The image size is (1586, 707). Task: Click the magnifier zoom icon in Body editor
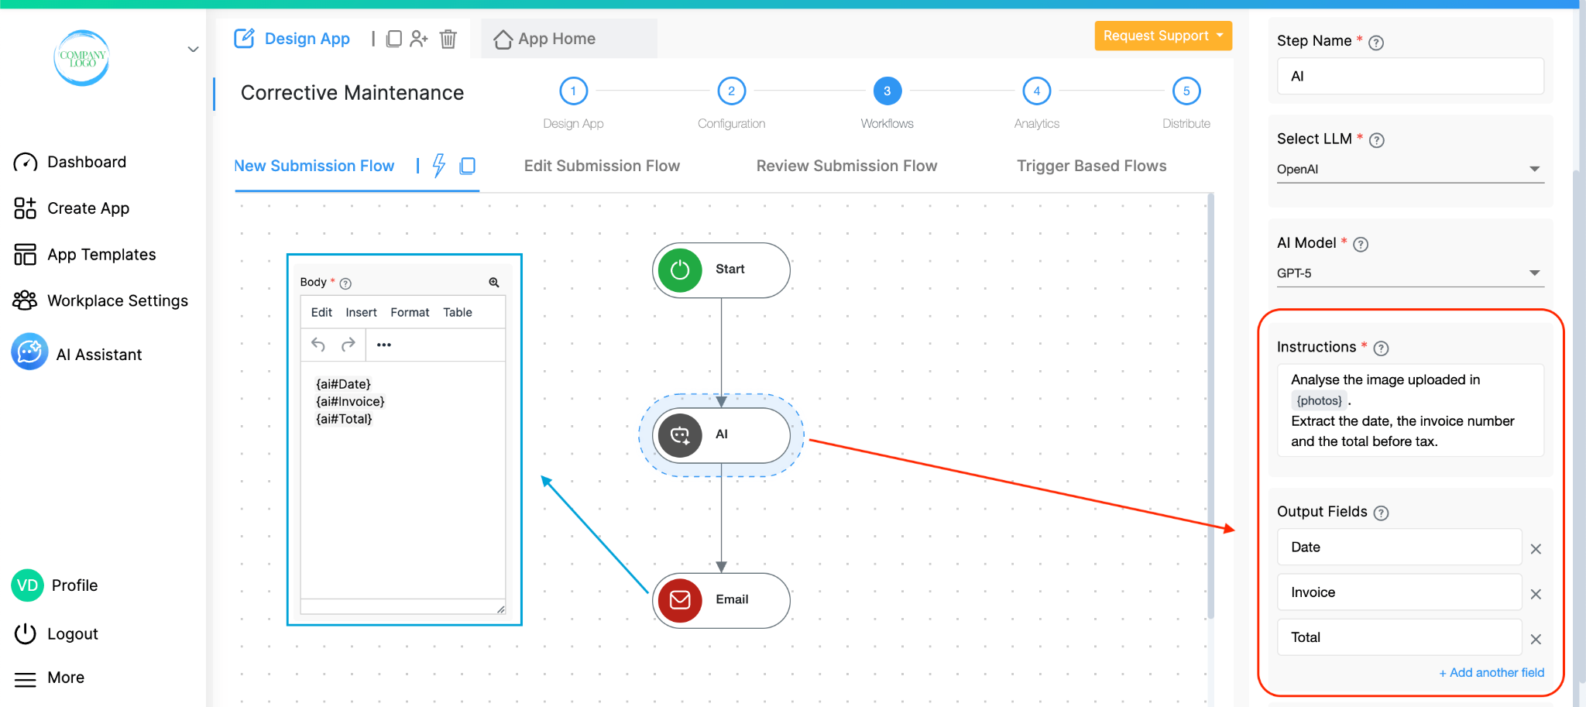click(x=494, y=283)
